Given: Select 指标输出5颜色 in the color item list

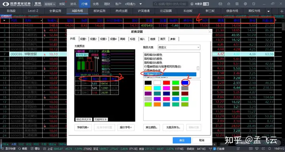Looking at the screenshot, I should (153, 58).
